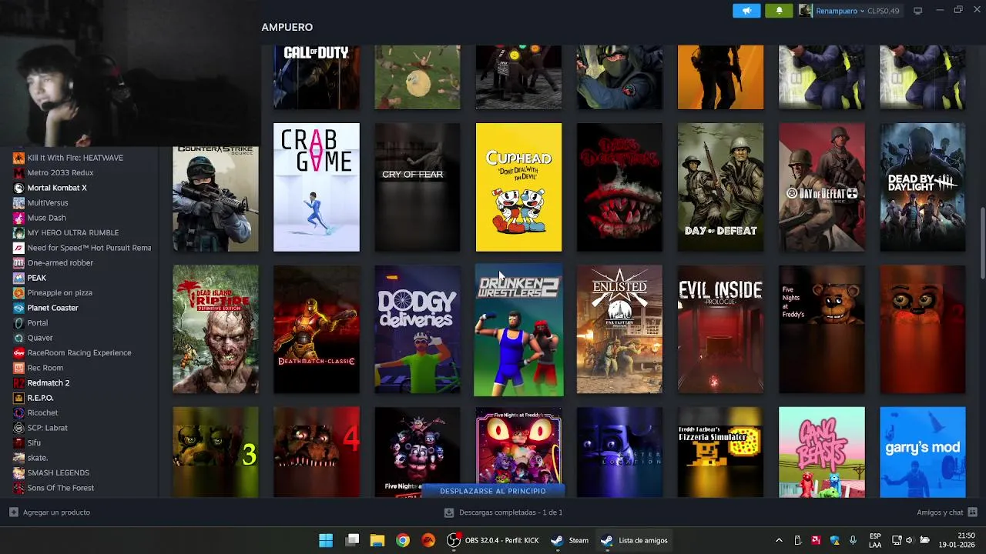Open Five Nights at Freddy's 3 cover
The image size is (986, 554).
pyautogui.click(x=216, y=452)
